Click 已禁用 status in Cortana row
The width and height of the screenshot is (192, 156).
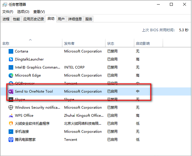(x=113, y=51)
